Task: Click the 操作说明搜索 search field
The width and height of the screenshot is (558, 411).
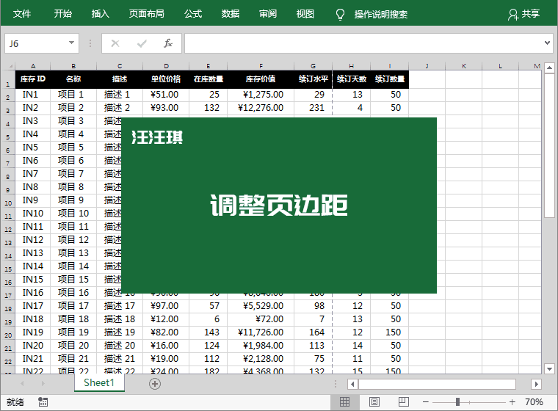Action: pos(381,14)
